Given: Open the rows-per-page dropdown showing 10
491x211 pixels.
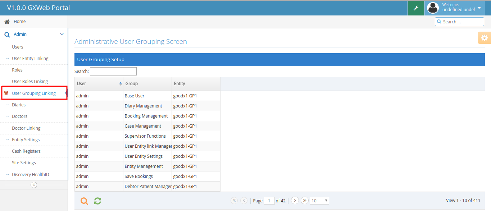Looking at the screenshot, I should [x=319, y=201].
